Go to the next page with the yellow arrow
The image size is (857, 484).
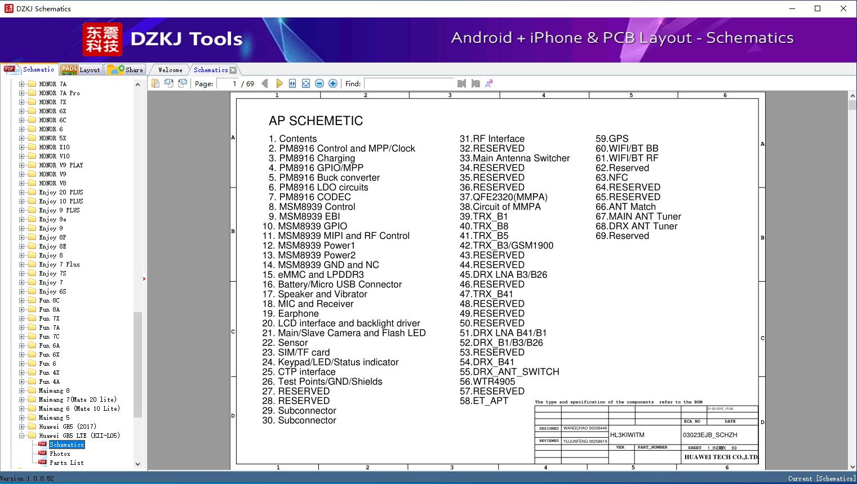tap(279, 83)
